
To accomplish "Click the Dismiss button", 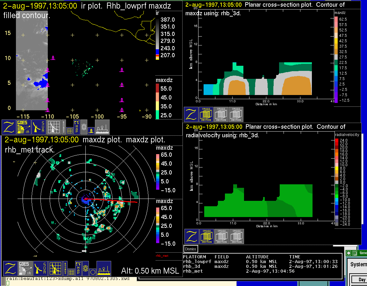I will [x=191, y=249].
